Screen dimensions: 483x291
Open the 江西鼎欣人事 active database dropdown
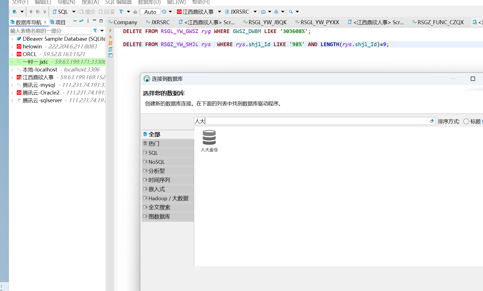tap(219, 12)
